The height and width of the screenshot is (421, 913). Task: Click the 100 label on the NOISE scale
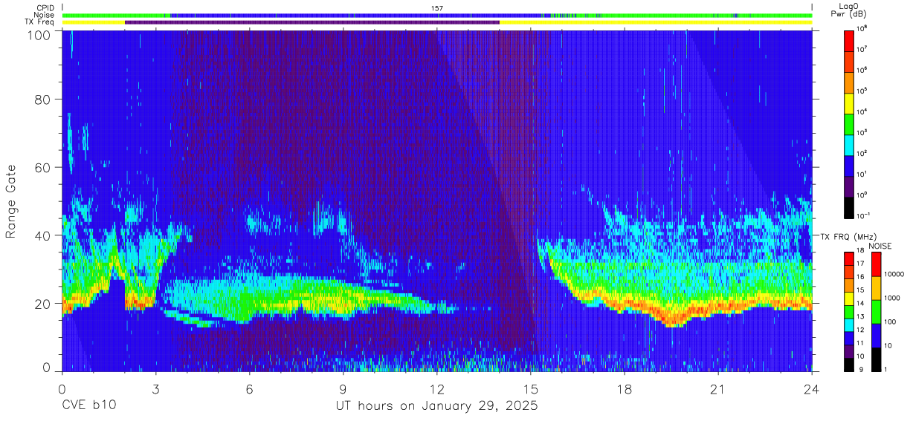[x=891, y=322]
